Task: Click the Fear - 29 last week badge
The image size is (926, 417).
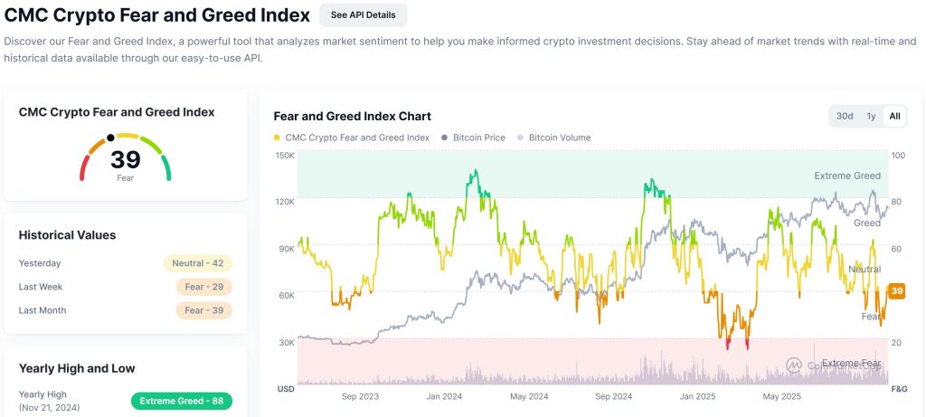Action: point(203,287)
